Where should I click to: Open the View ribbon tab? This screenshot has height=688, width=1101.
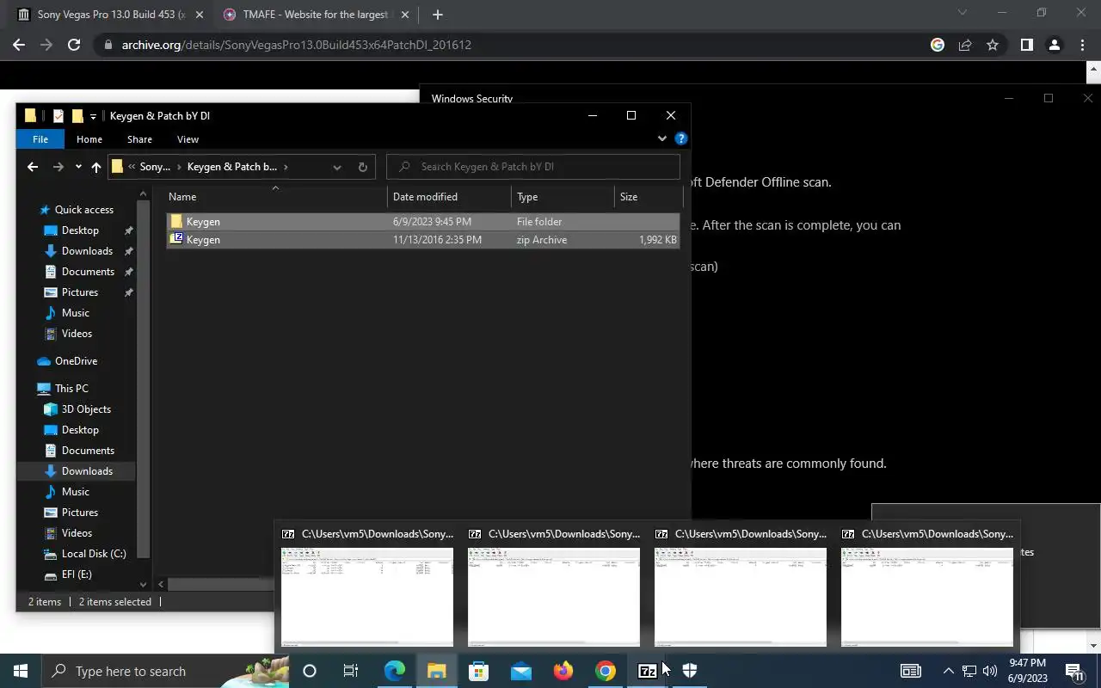[188, 138]
